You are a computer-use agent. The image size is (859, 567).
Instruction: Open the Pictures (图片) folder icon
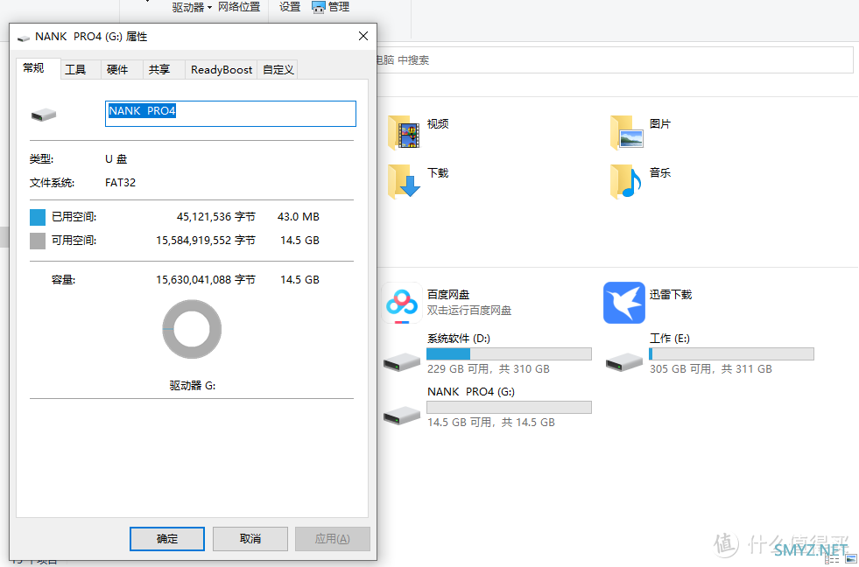coord(627,133)
